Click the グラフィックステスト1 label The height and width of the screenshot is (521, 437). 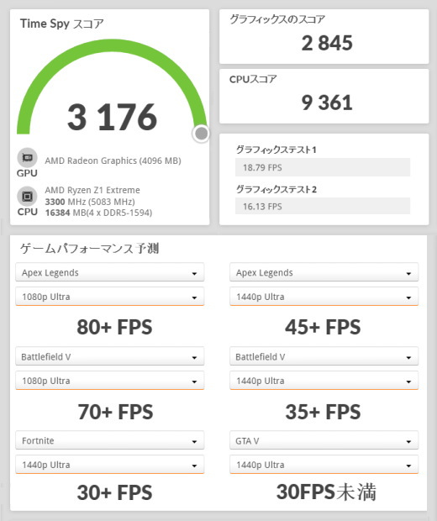click(276, 150)
